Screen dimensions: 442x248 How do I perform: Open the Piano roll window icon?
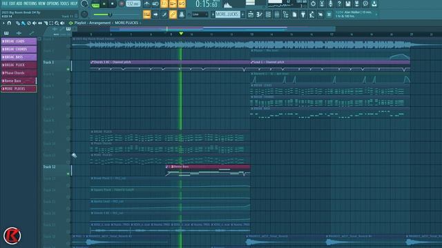tap(260, 14)
